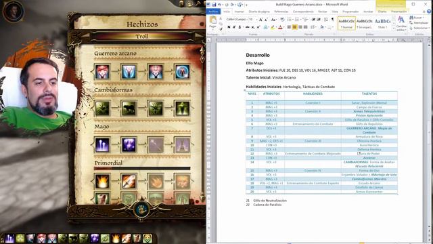The image size is (433, 244).
Task: Select the flaming weapons Primordial spell
Action: 129,181
